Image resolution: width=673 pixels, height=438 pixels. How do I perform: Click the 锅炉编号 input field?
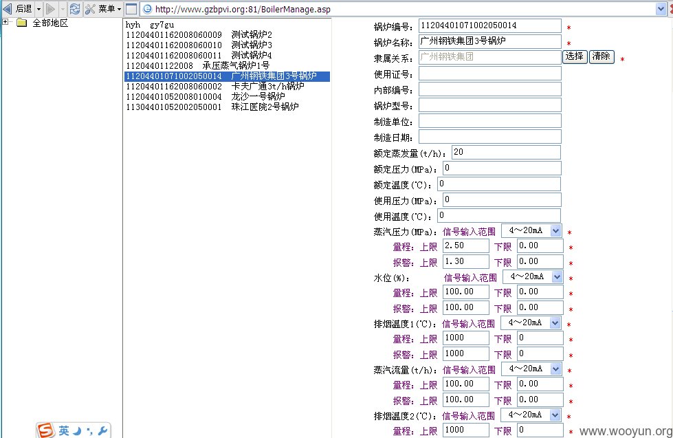[x=489, y=25]
